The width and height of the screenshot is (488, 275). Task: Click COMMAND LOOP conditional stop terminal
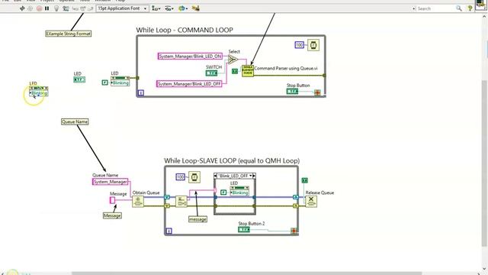coord(317,92)
